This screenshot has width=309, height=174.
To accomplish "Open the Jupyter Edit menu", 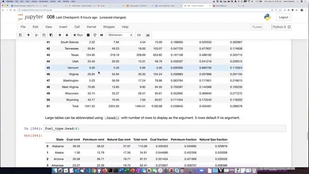I will pyautogui.click(x=35, y=27).
